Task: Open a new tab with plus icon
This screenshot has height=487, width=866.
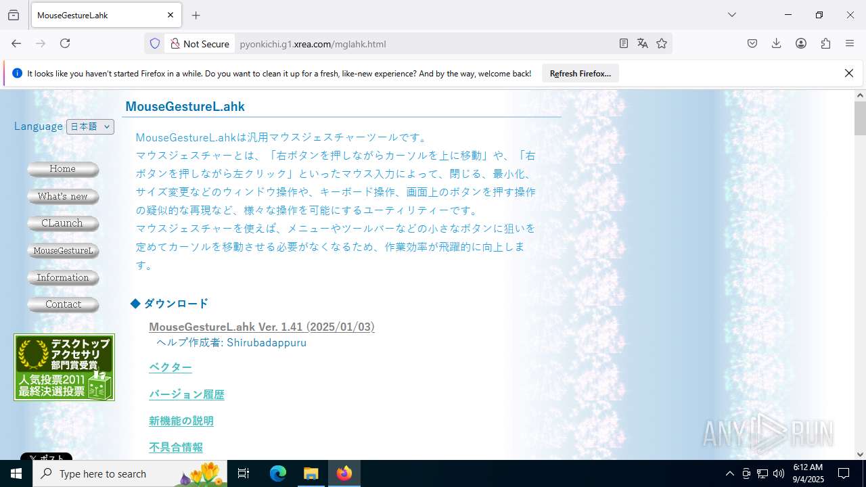Action: [196, 15]
